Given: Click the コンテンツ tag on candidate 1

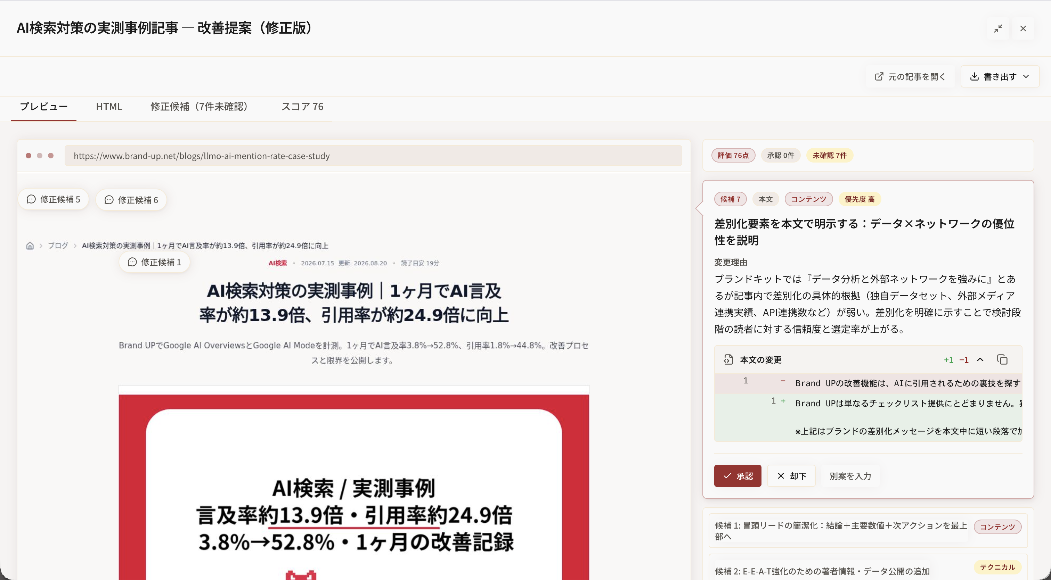Looking at the screenshot, I should (997, 527).
